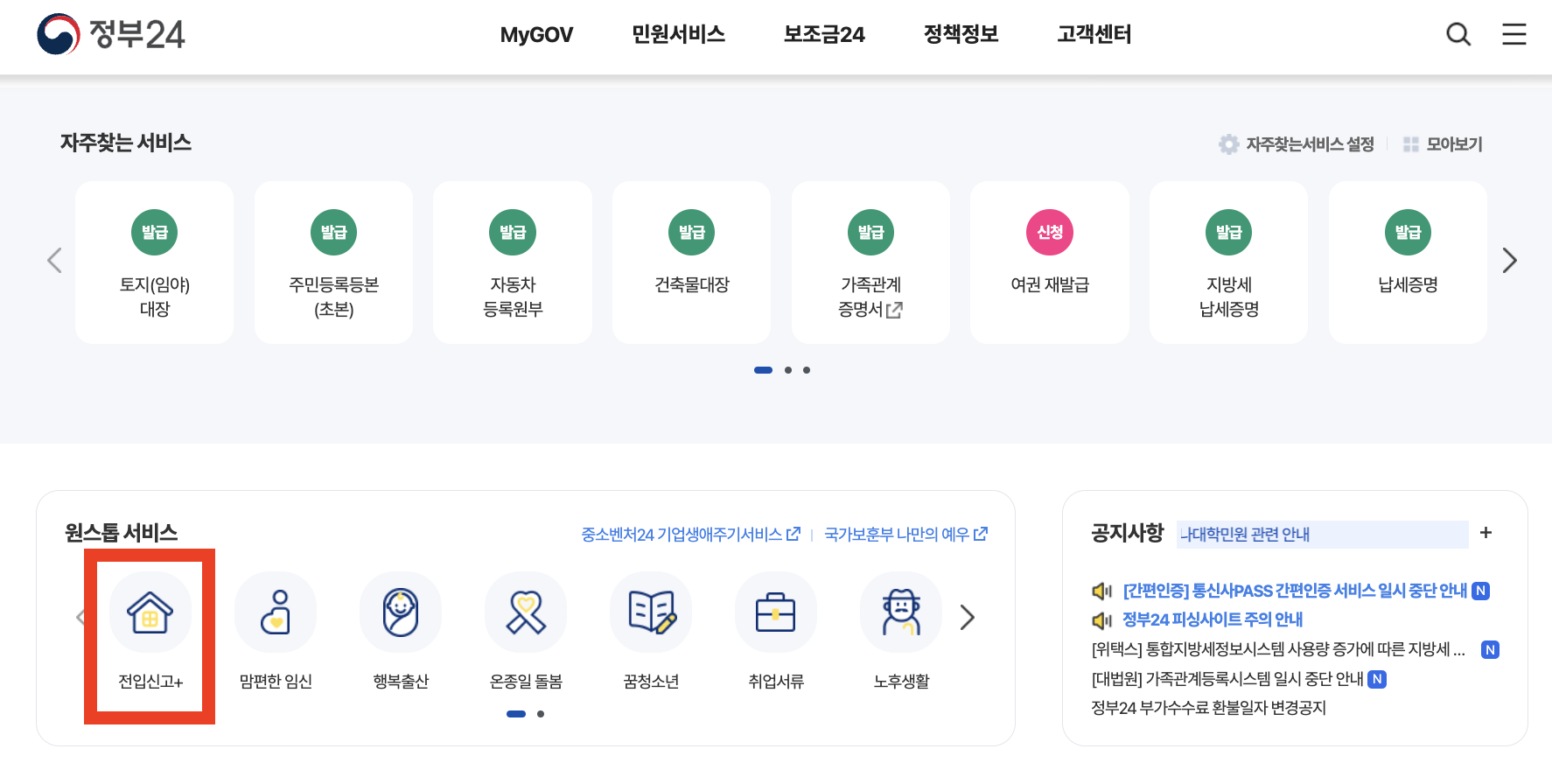
Task: Click the 공지사항 heading
Action: click(1127, 533)
